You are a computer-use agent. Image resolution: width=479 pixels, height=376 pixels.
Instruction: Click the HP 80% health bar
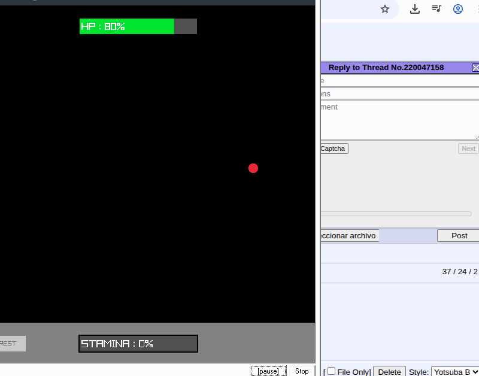[x=138, y=26]
